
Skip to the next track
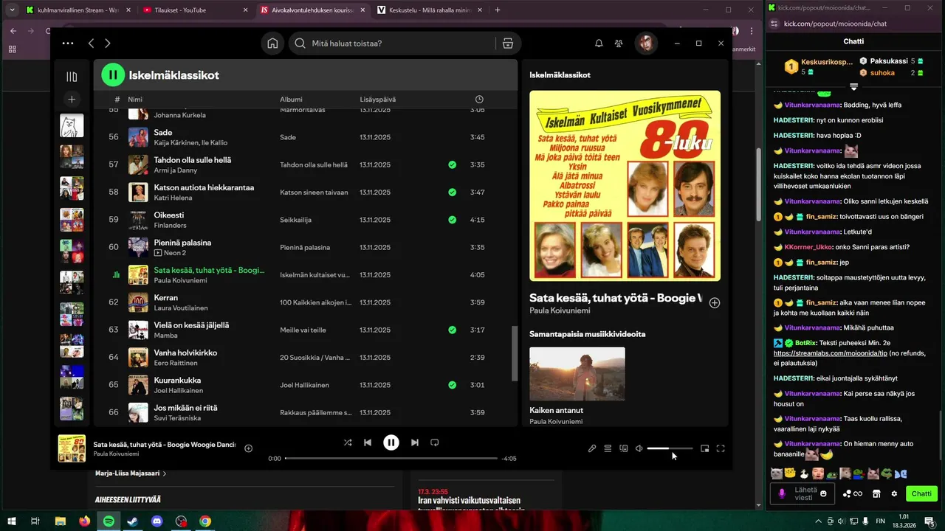414,442
